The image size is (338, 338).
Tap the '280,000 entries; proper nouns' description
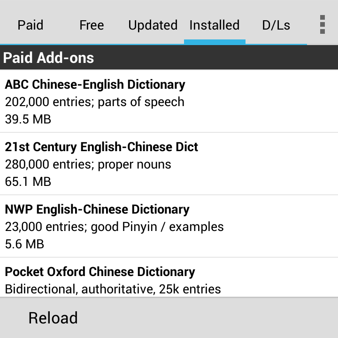88,164
